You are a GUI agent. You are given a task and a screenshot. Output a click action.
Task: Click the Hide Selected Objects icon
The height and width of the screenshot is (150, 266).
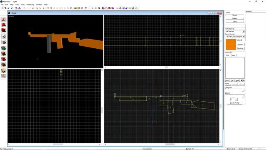pos(48,8)
